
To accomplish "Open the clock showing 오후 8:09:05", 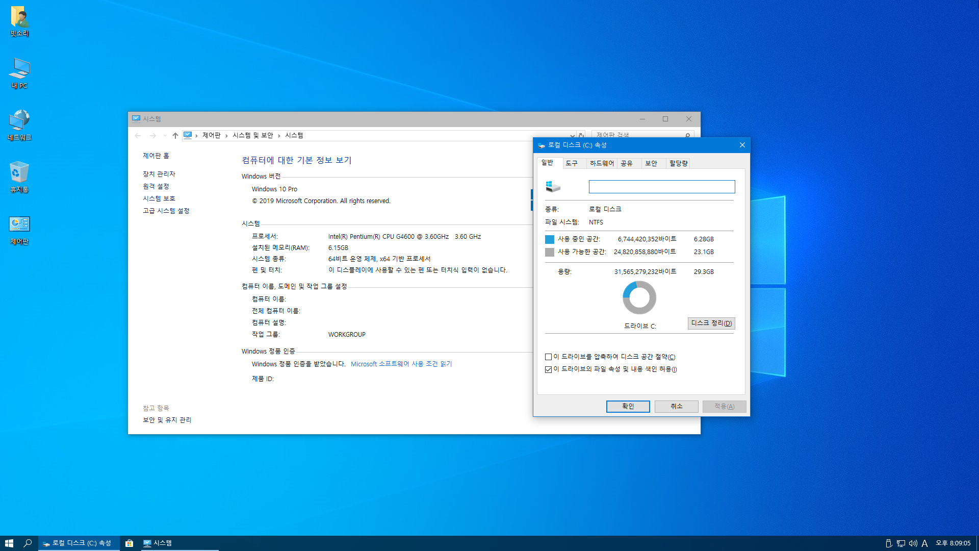I will pyautogui.click(x=952, y=543).
